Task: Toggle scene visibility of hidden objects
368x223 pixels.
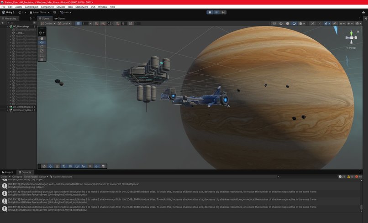Action: click(x=334, y=23)
